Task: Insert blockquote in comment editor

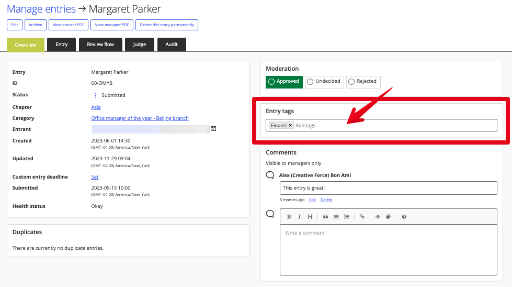Action: (x=325, y=217)
